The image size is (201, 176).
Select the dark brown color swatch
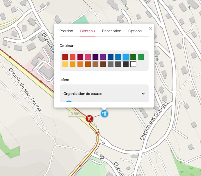[x=103, y=64]
